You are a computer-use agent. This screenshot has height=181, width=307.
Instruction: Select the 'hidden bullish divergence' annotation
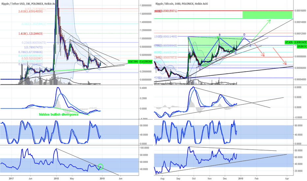(59, 115)
